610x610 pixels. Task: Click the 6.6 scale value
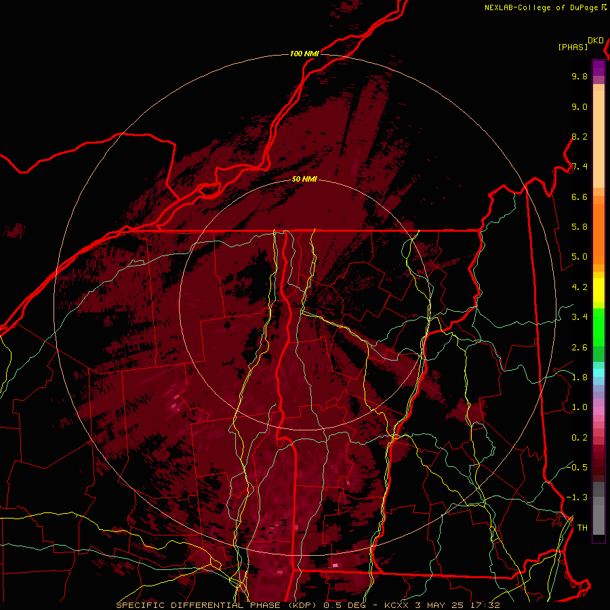579,197
